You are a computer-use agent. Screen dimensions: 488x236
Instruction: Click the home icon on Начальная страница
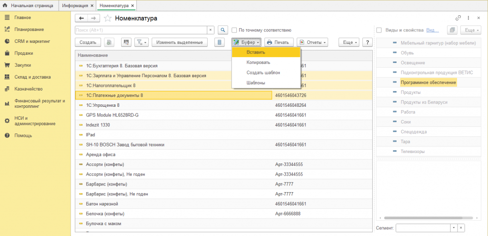(5, 6)
